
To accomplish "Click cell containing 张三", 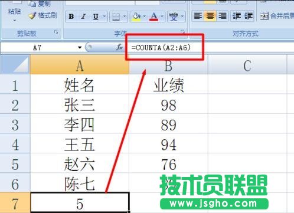I will 80,104.
